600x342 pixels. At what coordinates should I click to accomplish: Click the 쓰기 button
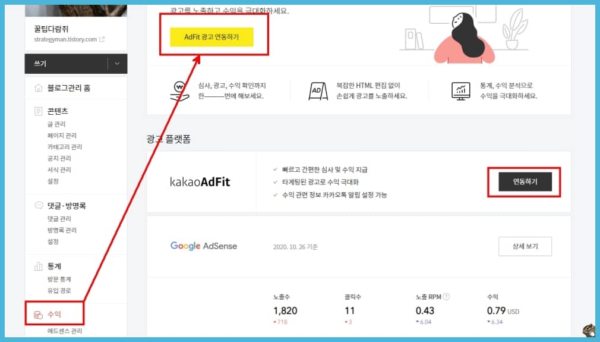coord(66,64)
